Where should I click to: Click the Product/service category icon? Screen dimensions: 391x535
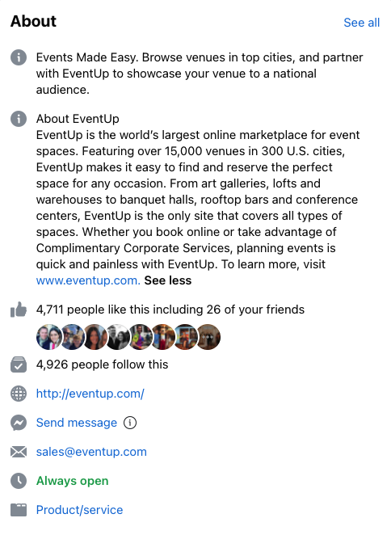pos(19,510)
